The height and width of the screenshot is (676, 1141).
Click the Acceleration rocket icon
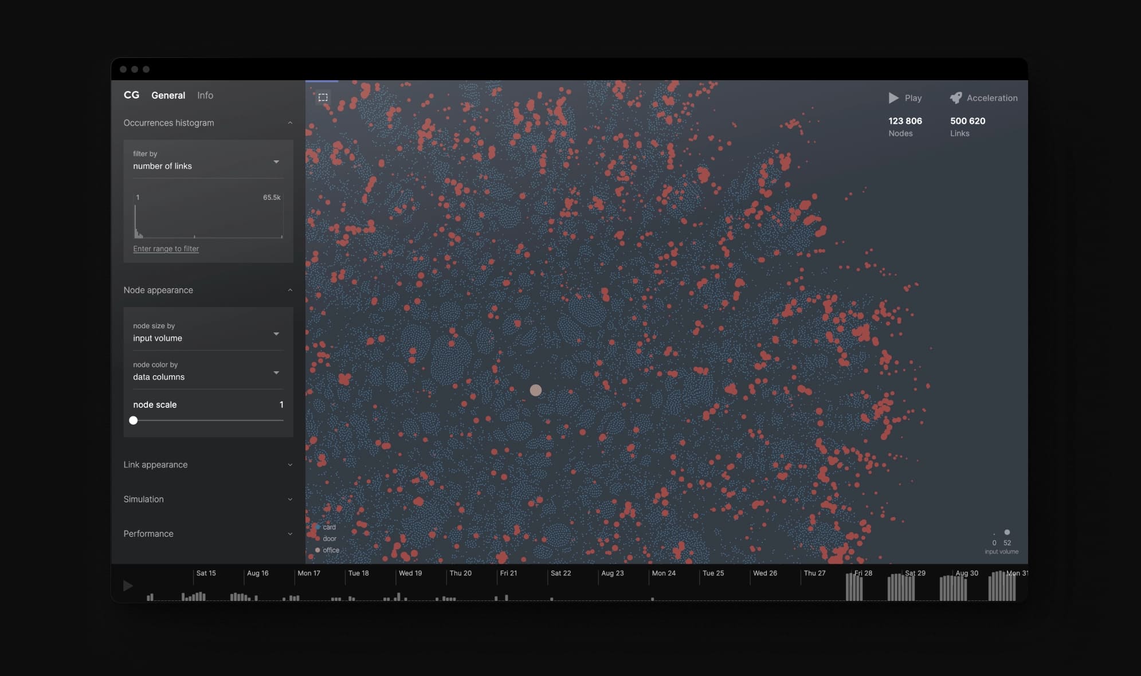click(x=955, y=98)
